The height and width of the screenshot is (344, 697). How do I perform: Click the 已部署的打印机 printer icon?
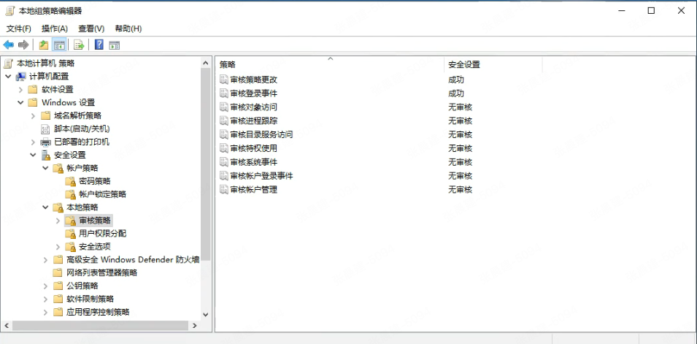45,142
